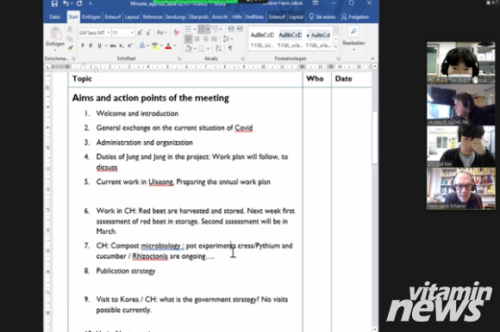Open the borders tool icon

tap(202, 48)
